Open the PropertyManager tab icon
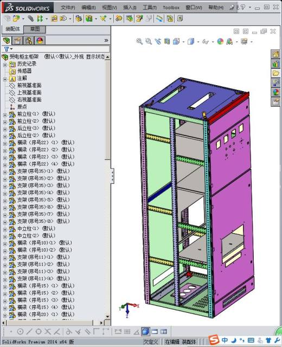Viewport: 282px width, 347px height. 17,41
